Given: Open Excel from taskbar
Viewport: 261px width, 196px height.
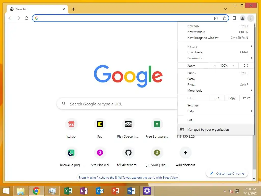Looking at the screenshot, I should point(68,191).
